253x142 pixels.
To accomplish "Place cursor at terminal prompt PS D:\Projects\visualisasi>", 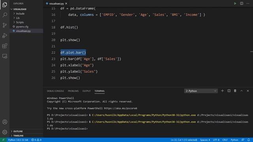I will [67, 129].
